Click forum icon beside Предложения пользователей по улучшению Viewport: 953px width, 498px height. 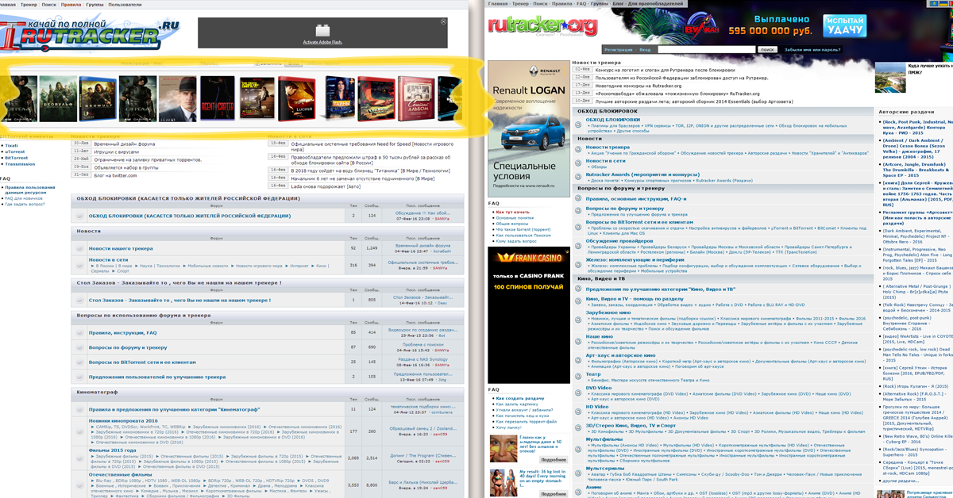80,377
